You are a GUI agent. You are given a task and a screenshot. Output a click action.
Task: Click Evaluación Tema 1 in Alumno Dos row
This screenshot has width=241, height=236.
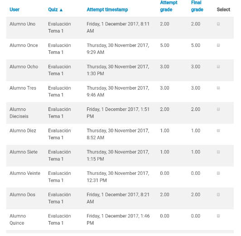(59, 198)
